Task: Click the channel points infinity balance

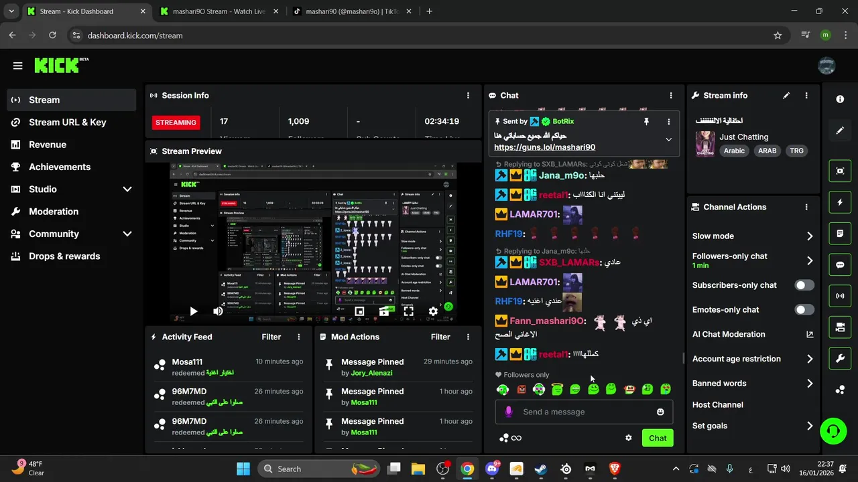Action: coord(510,438)
